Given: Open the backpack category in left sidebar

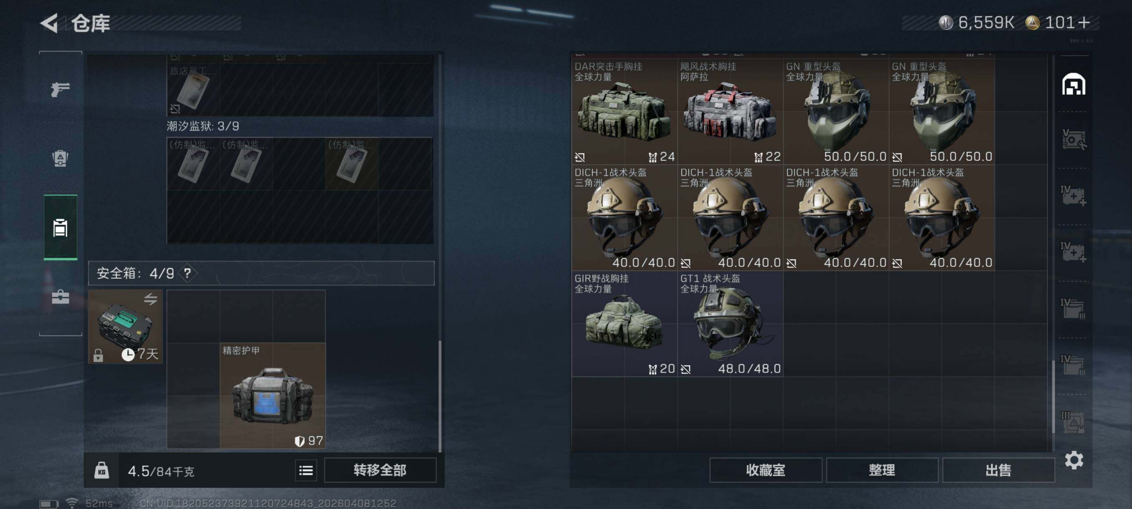Looking at the screenshot, I should 60,158.
